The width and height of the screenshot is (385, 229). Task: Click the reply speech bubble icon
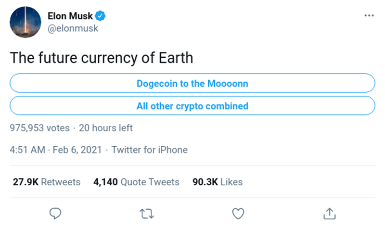pyautogui.click(x=56, y=212)
